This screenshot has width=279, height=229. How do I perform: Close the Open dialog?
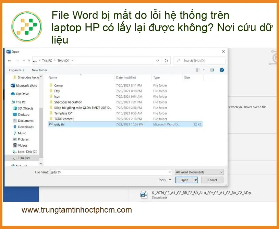[x=223, y=52]
